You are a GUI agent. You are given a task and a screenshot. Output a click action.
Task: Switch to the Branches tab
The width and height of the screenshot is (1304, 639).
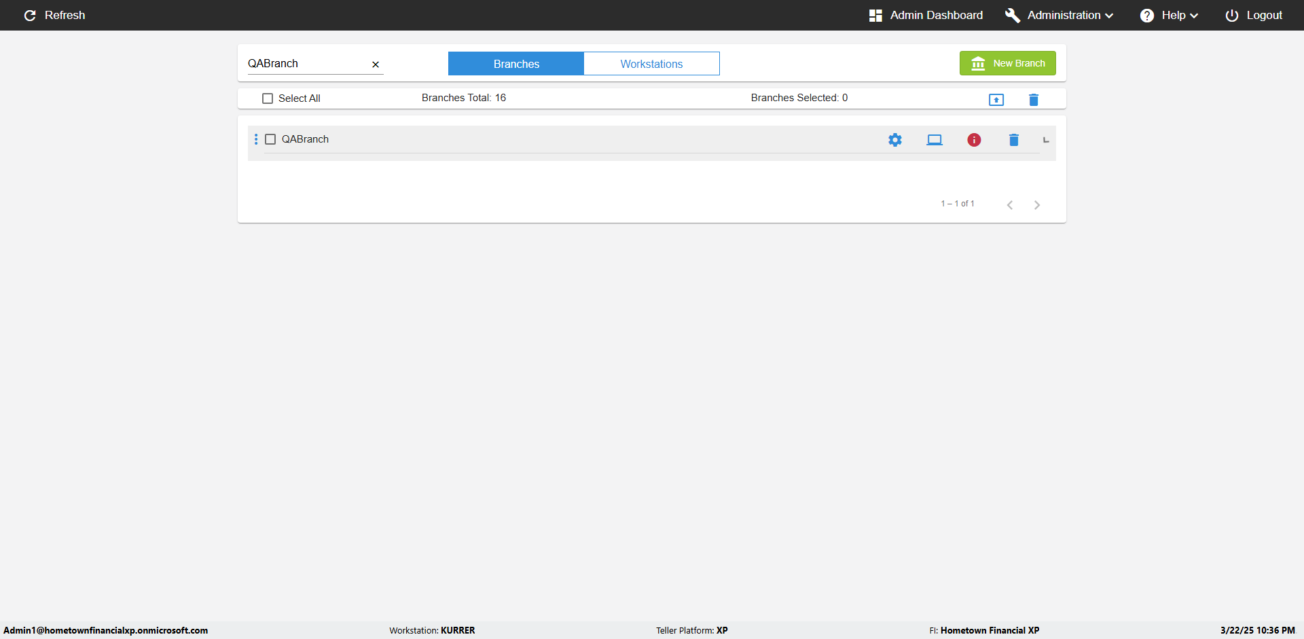516,64
